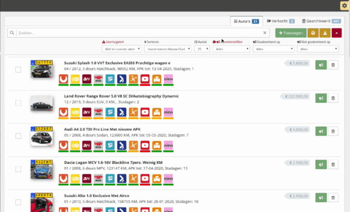Click the green megaphone for the Suzuki Alto
The height and width of the screenshot is (212, 350).
[x=321, y=197]
